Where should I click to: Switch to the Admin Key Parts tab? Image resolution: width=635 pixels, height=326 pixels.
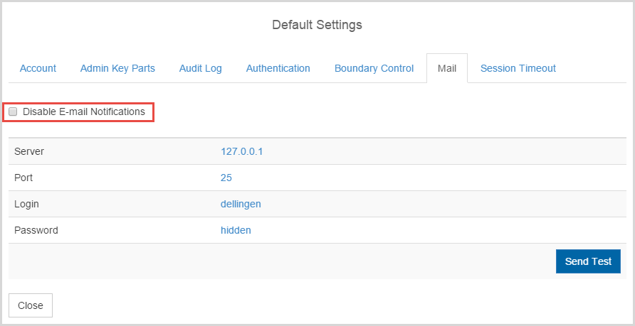117,68
